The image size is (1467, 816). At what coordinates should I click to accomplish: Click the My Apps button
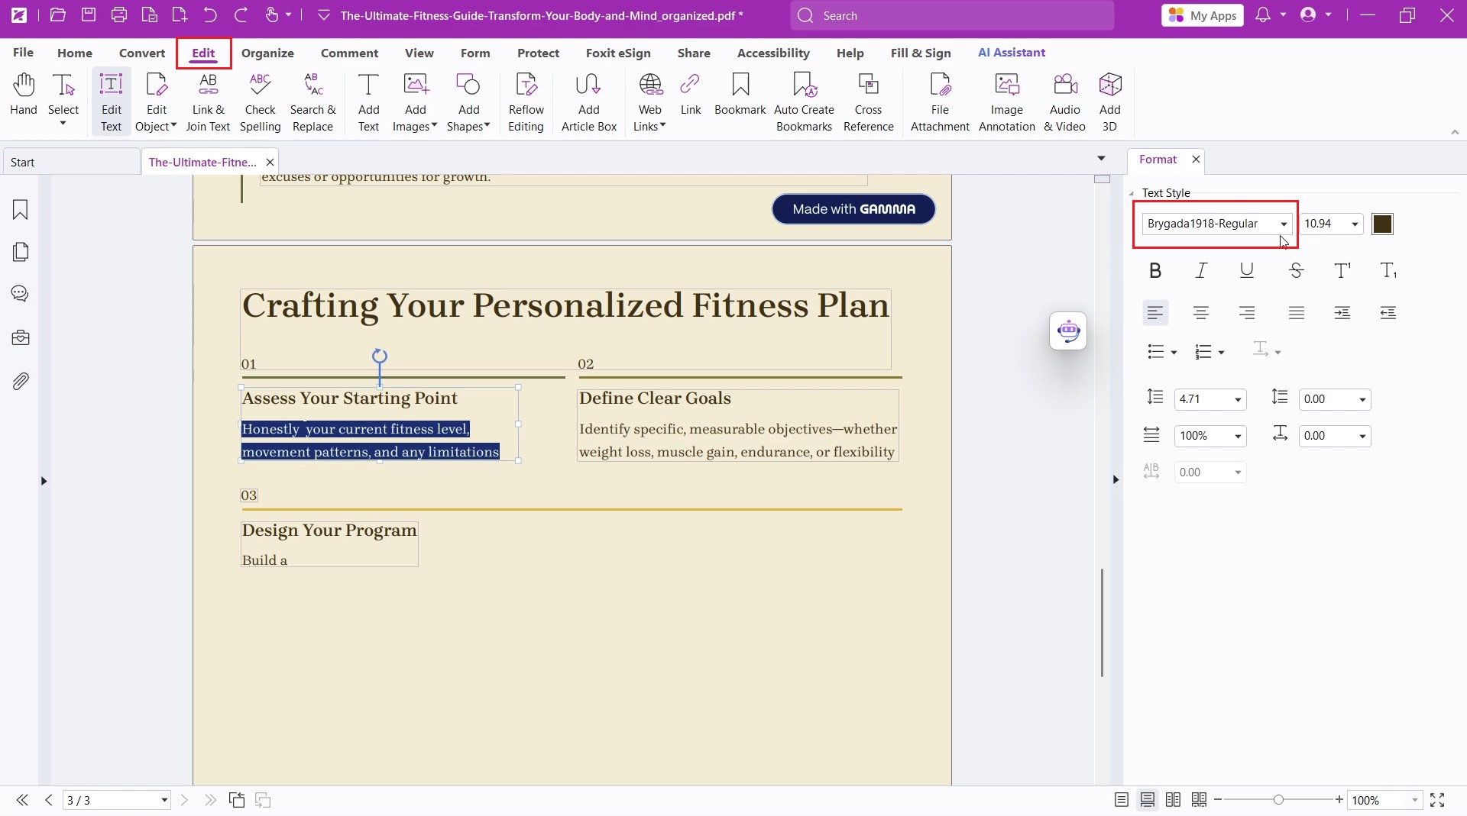pos(1203,15)
